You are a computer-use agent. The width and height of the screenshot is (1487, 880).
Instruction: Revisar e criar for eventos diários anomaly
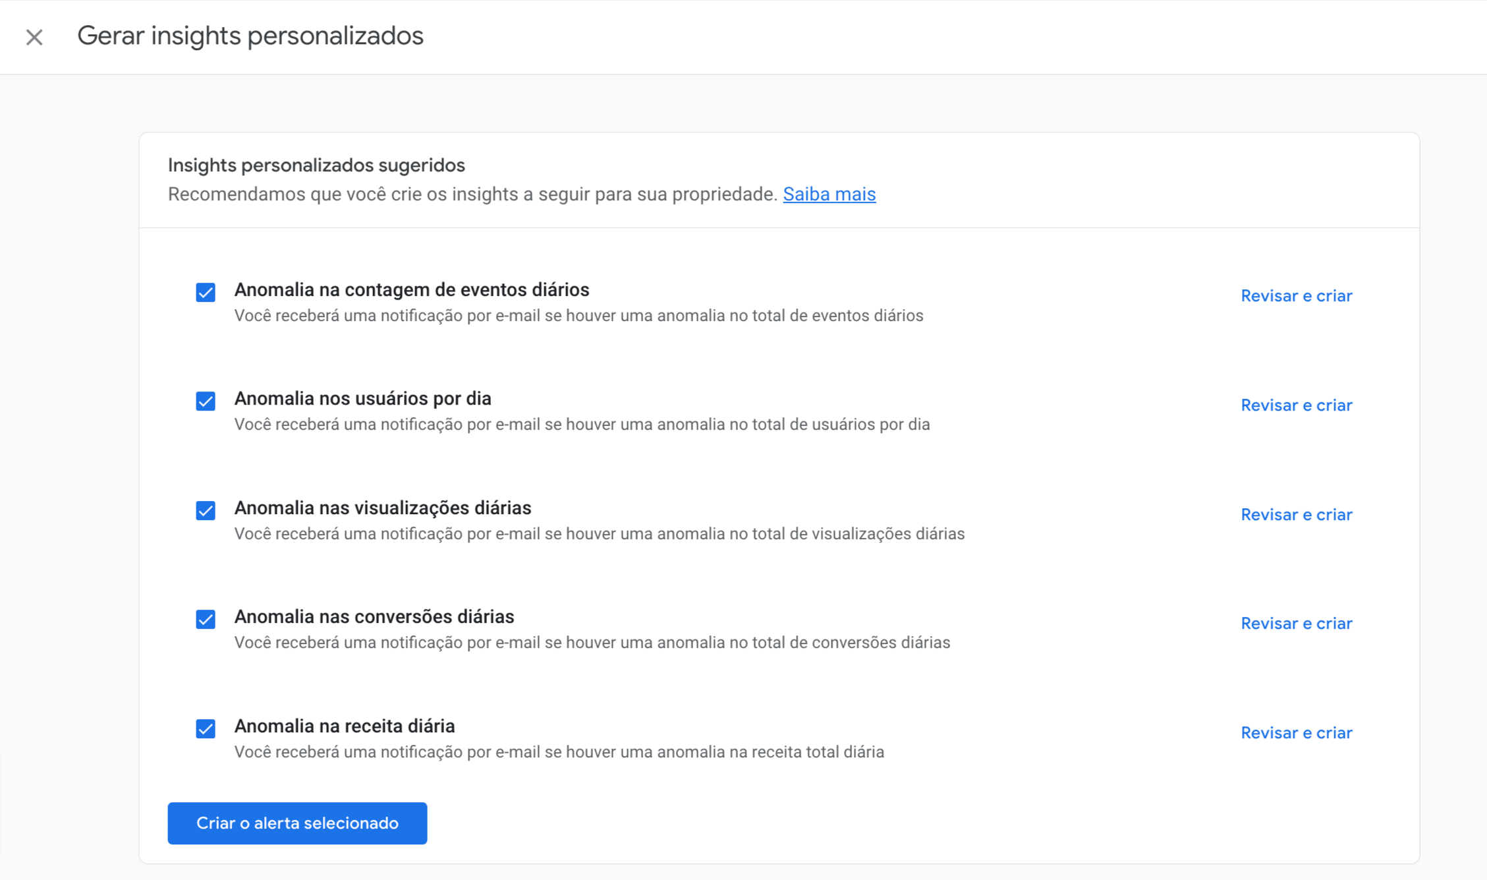[x=1296, y=295]
